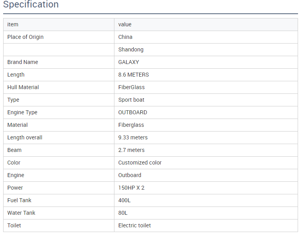
Task: Select the 9.33 meters value
Action: click(133, 137)
